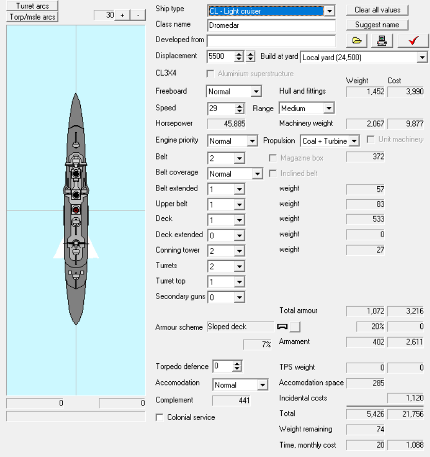Open the Build at yard dropdown

[422, 58]
